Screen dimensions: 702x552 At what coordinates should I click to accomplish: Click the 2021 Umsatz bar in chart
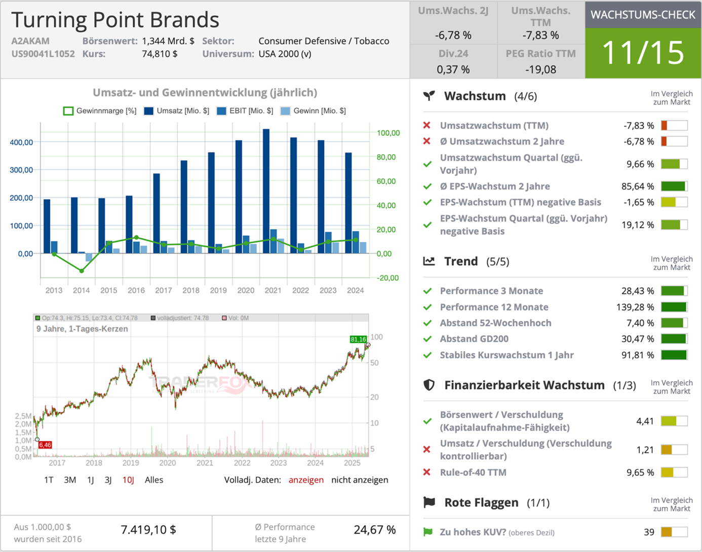[266, 191]
